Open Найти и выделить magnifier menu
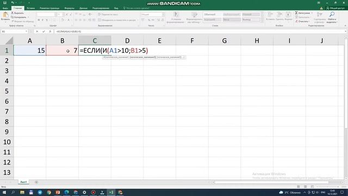Image resolution: width=348 pixels, height=196 pixels. pyautogui.click(x=332, y=17)
